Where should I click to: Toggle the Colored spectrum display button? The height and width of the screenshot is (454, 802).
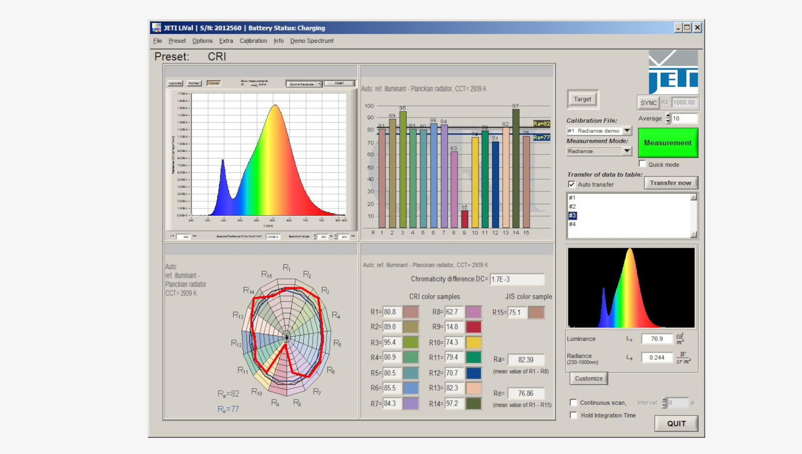click(213, 83)
